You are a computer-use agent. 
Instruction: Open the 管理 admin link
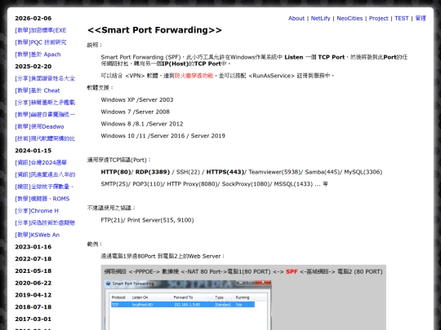[x=421, y=18]
